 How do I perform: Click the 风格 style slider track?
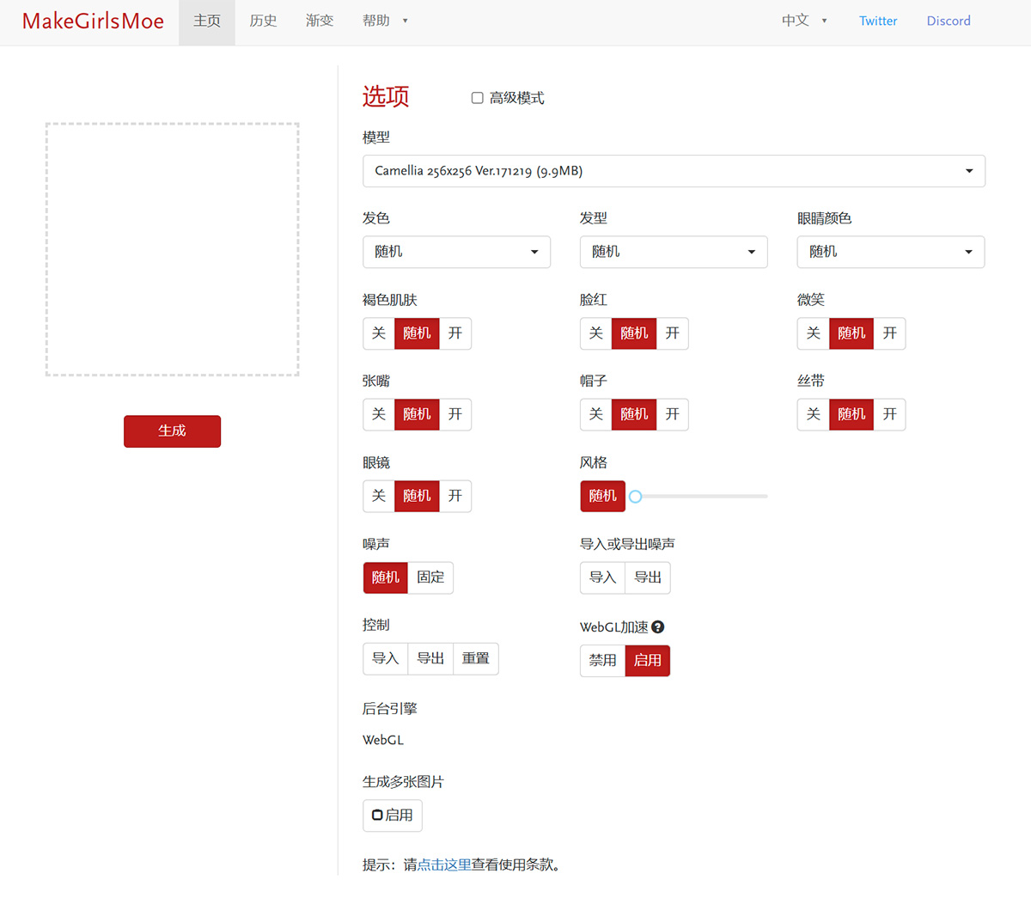(x=705, y=497)
